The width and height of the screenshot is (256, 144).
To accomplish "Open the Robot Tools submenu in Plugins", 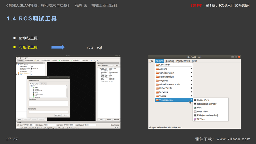I will (174, 88).
